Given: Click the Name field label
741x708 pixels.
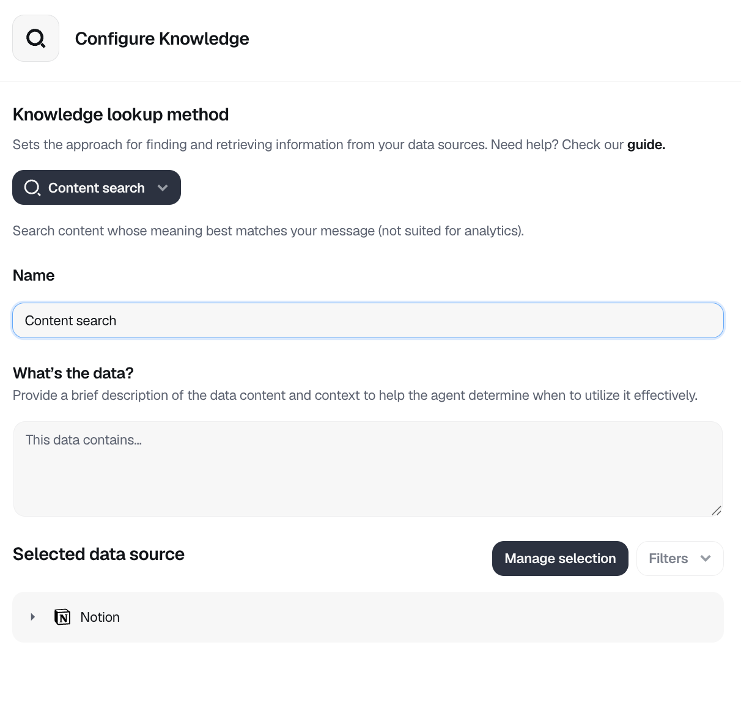Looking at the screenshot, I should click(34, 275).
